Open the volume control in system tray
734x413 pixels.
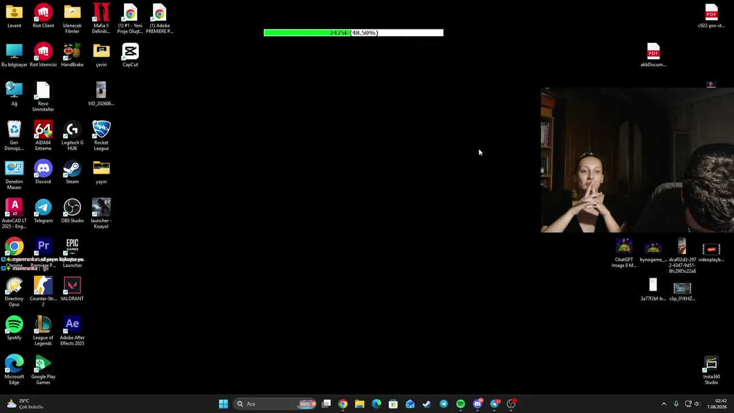(697, 404)
